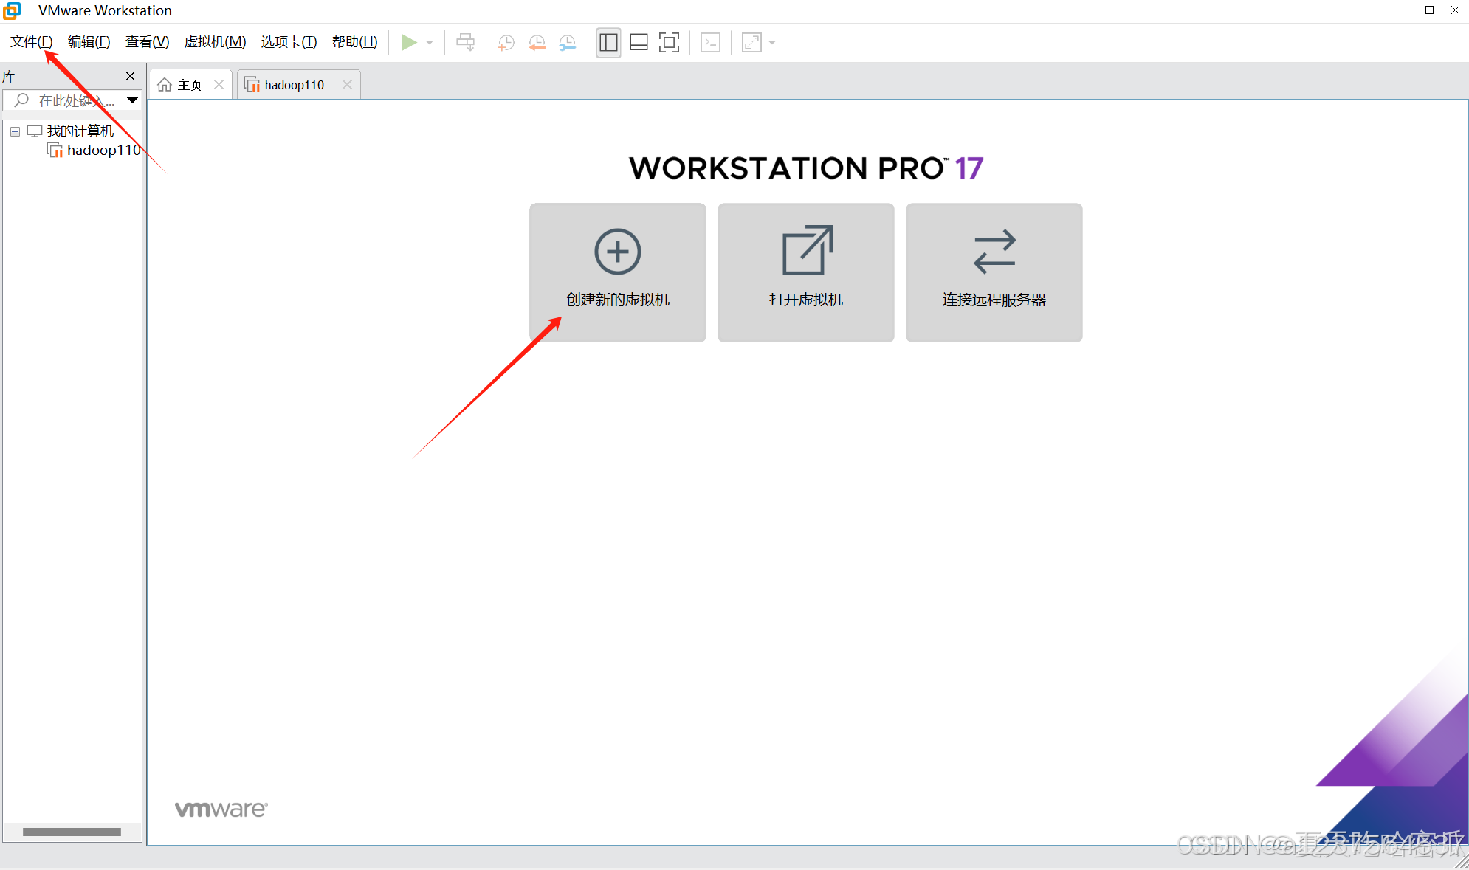
Task: Click 创建新的虚拟机 button
Action: (x=617, y=272)
